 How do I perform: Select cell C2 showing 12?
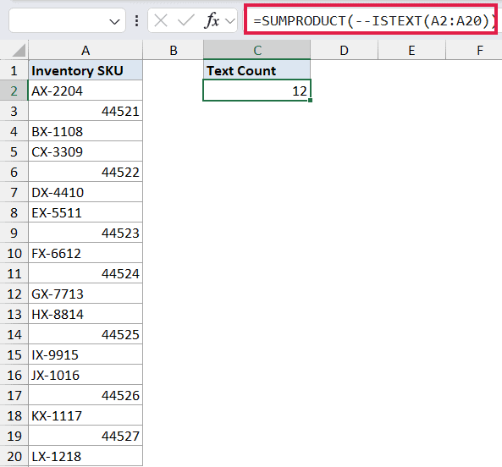coord(257,91)
